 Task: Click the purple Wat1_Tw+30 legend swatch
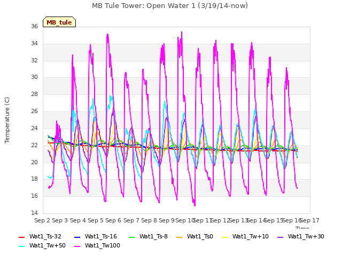coord(280,237)
